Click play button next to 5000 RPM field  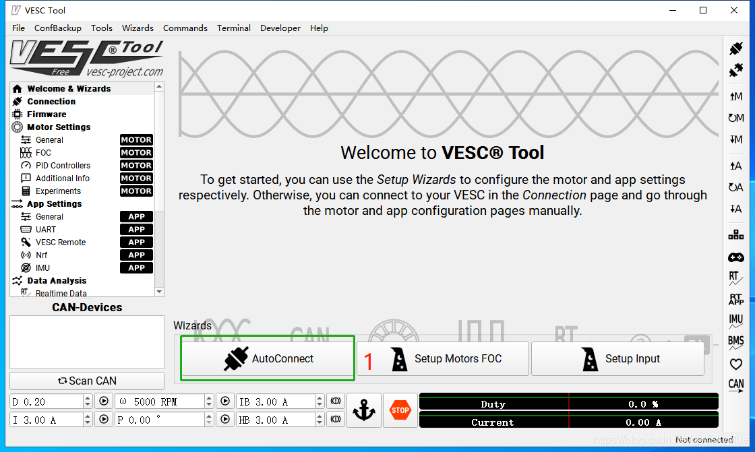[x=225, y=401]
